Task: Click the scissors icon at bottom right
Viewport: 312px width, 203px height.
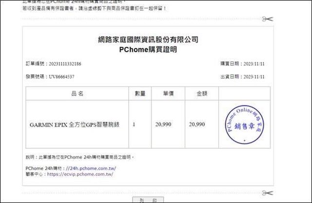Action: (x=267, y=193)
